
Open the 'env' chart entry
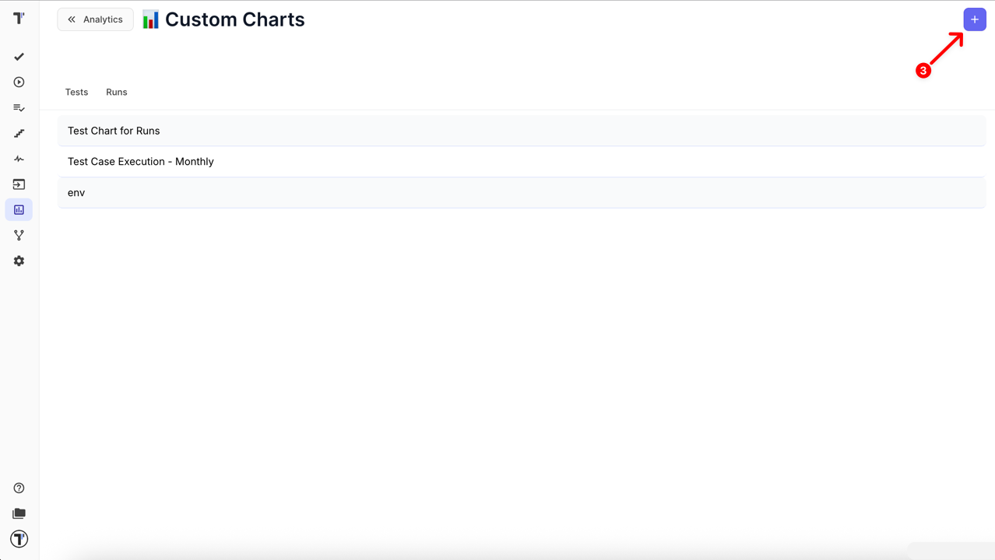point(76,193)
